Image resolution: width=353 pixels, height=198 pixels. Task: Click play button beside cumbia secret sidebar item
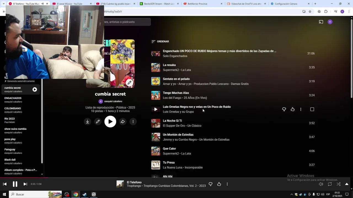click(35, 89)
